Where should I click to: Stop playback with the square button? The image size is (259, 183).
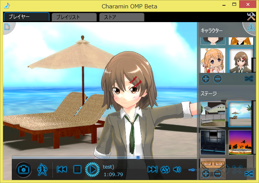pos(77,169)
